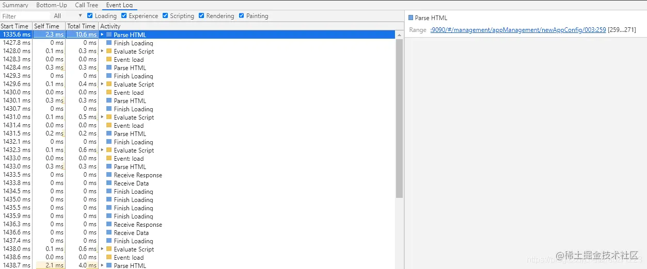Click start time cell 1435.9 ms

(x=16, y=216)
